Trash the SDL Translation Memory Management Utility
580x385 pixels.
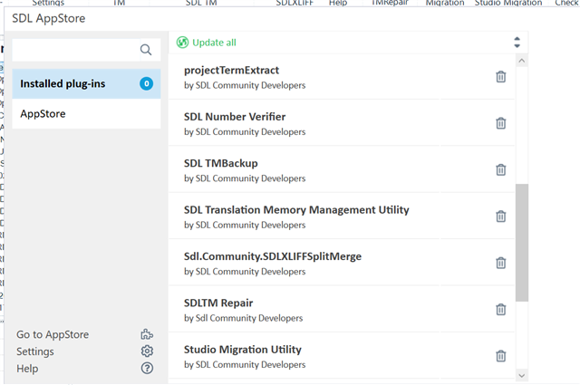(500, 217)
